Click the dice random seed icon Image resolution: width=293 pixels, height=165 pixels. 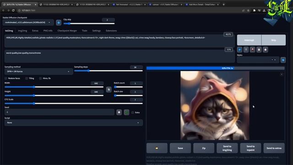click(x=119, y=112)
